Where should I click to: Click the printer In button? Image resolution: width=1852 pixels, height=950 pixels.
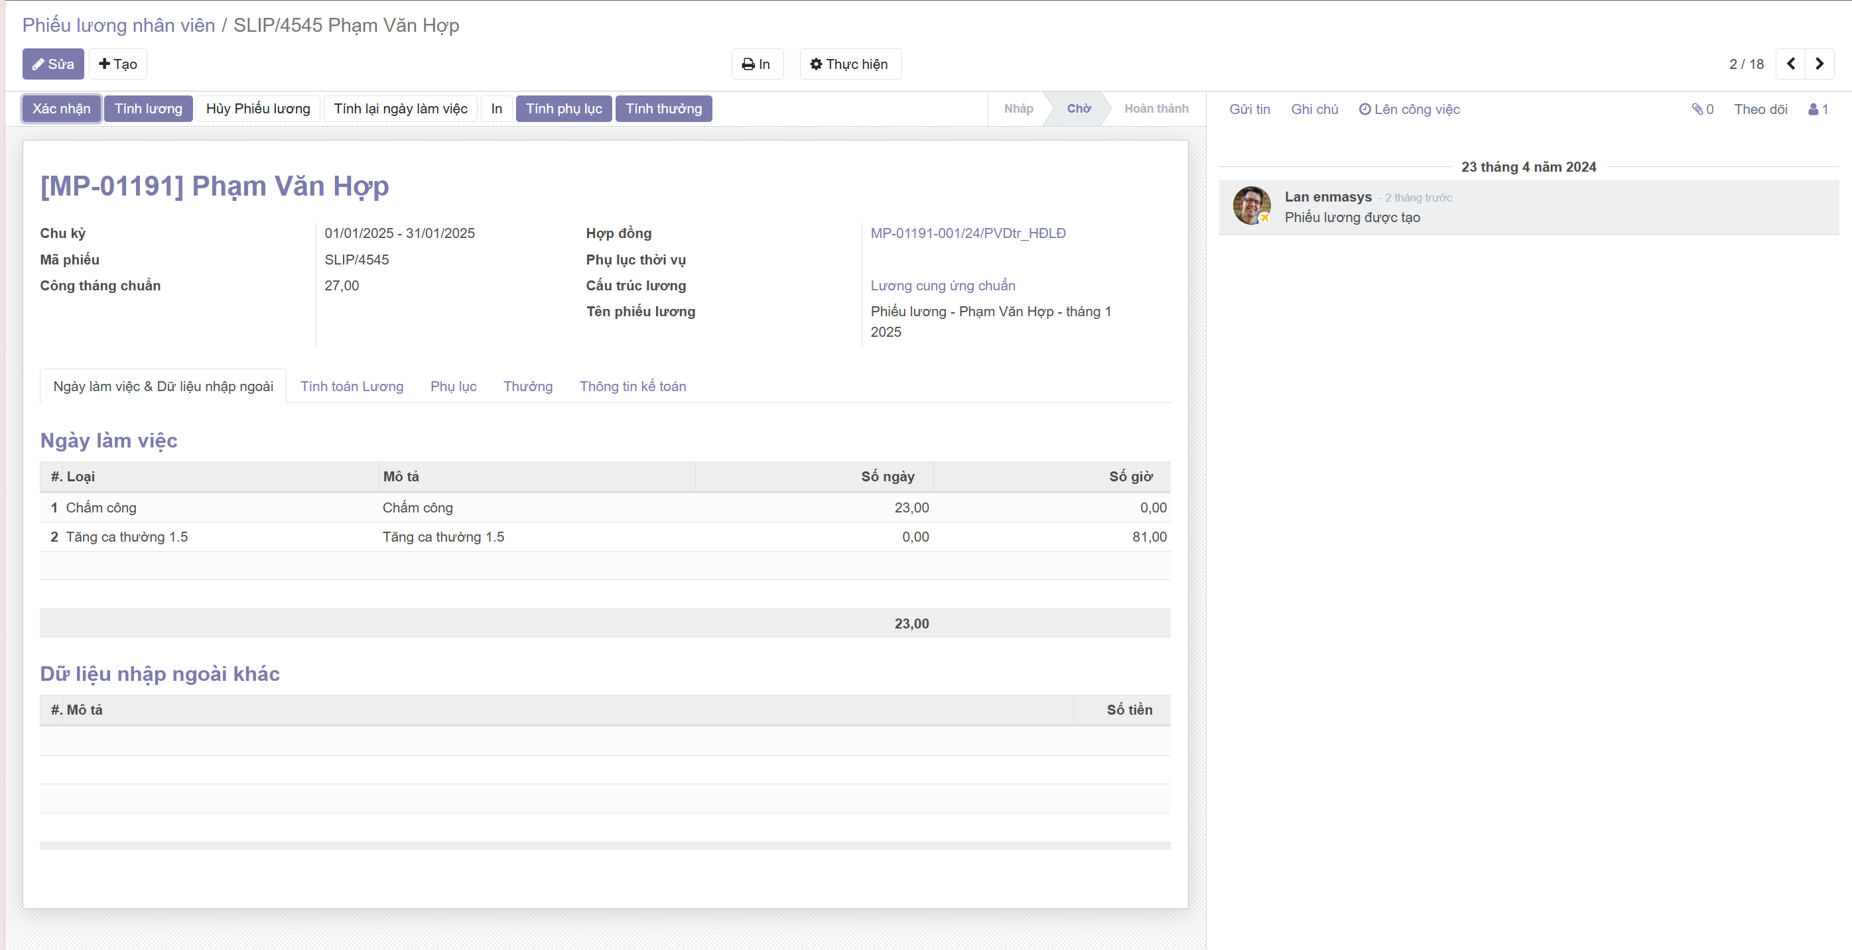click(x=756, y=64)
